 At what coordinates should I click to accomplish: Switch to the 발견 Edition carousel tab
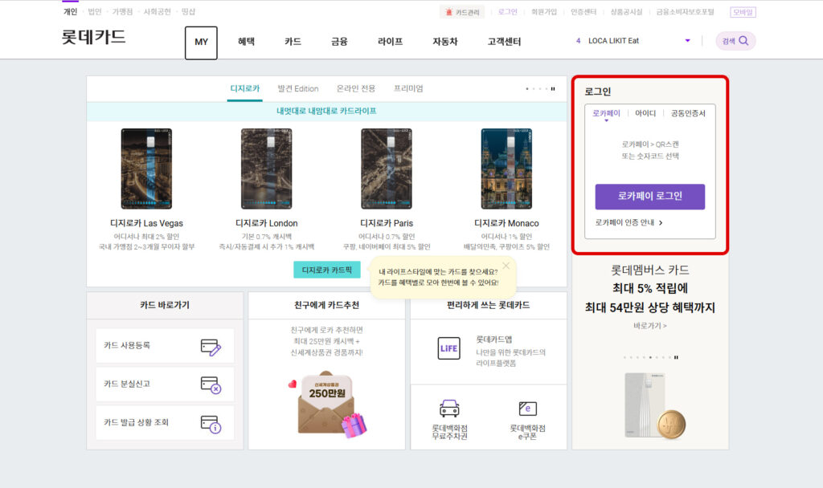(299, 88)
